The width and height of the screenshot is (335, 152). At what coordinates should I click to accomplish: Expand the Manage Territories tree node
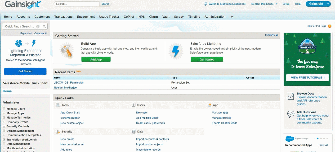4,118
